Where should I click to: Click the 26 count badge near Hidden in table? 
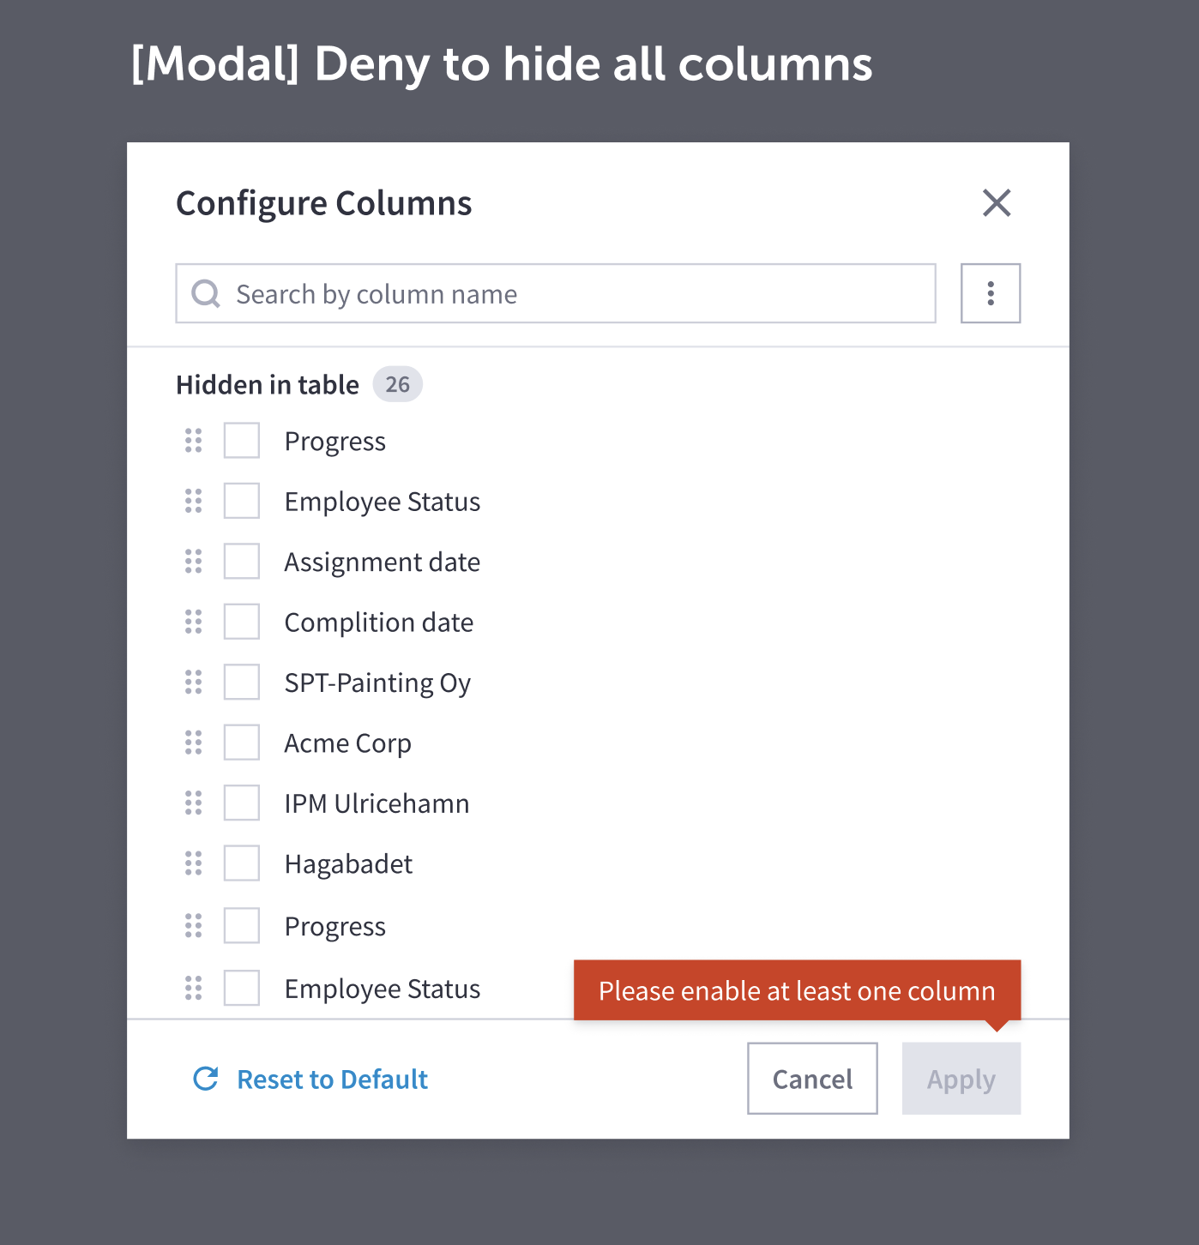point(397,384)
